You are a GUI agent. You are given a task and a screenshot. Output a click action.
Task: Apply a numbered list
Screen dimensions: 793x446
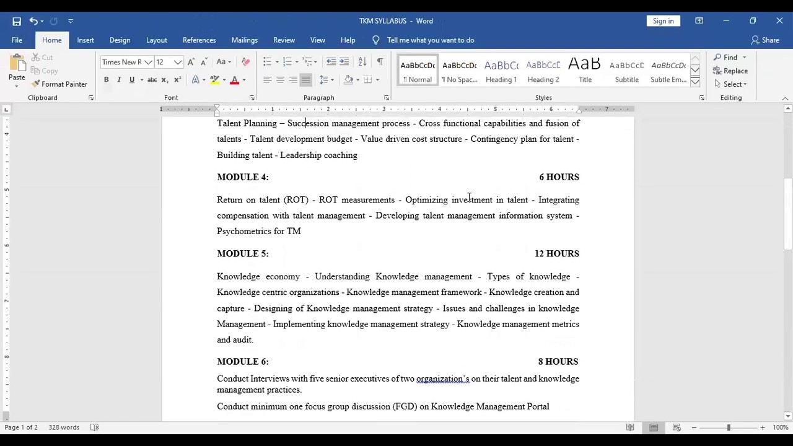pos(287,62)
